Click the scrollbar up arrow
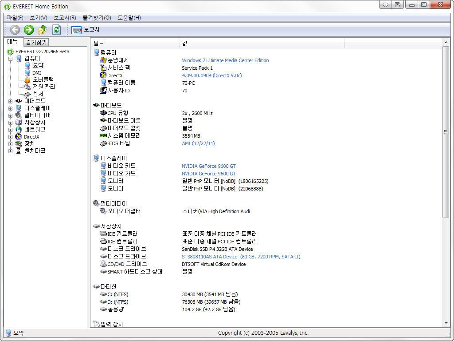The width and height of the screenshot is (454, 341). click(x=446, y=42)
